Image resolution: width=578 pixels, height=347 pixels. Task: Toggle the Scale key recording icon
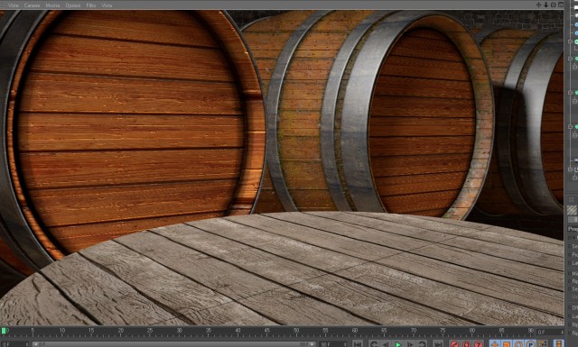click(x=507, y=344)
